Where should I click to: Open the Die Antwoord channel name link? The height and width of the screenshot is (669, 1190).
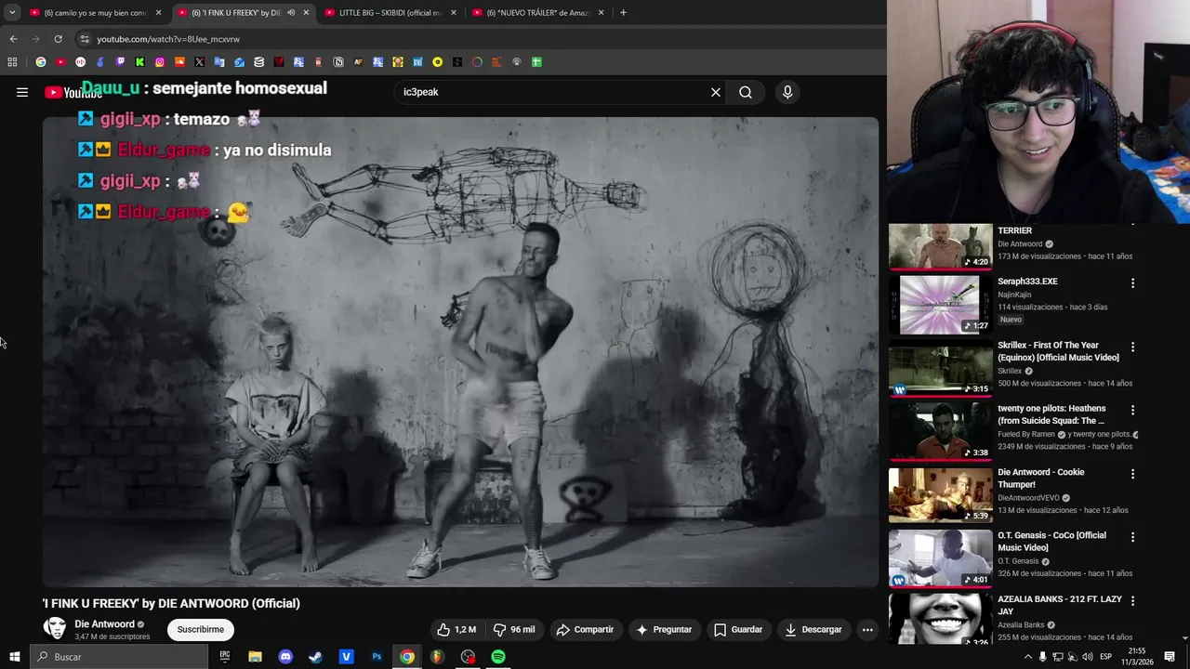105,624
